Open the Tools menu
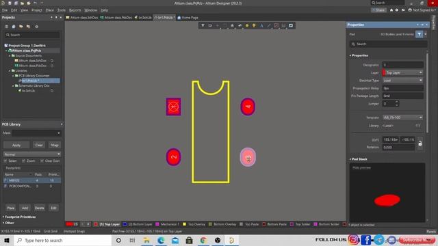Screen dimensions: 438x246 [x=61, y=10]
